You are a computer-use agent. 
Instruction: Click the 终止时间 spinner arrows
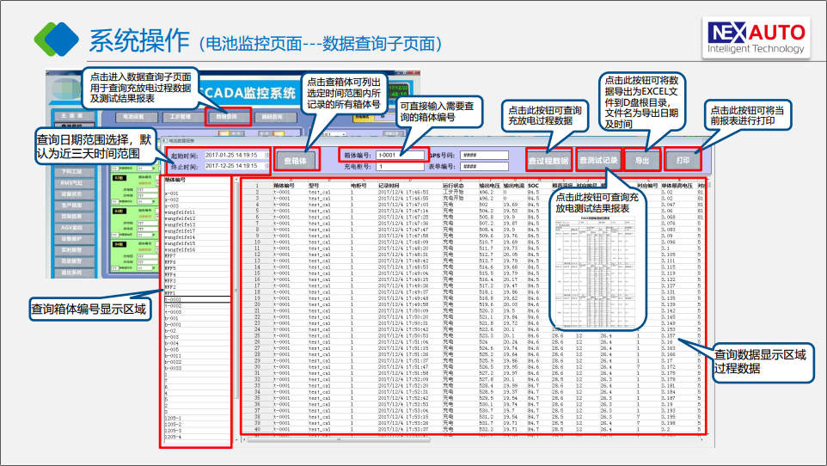266,166
